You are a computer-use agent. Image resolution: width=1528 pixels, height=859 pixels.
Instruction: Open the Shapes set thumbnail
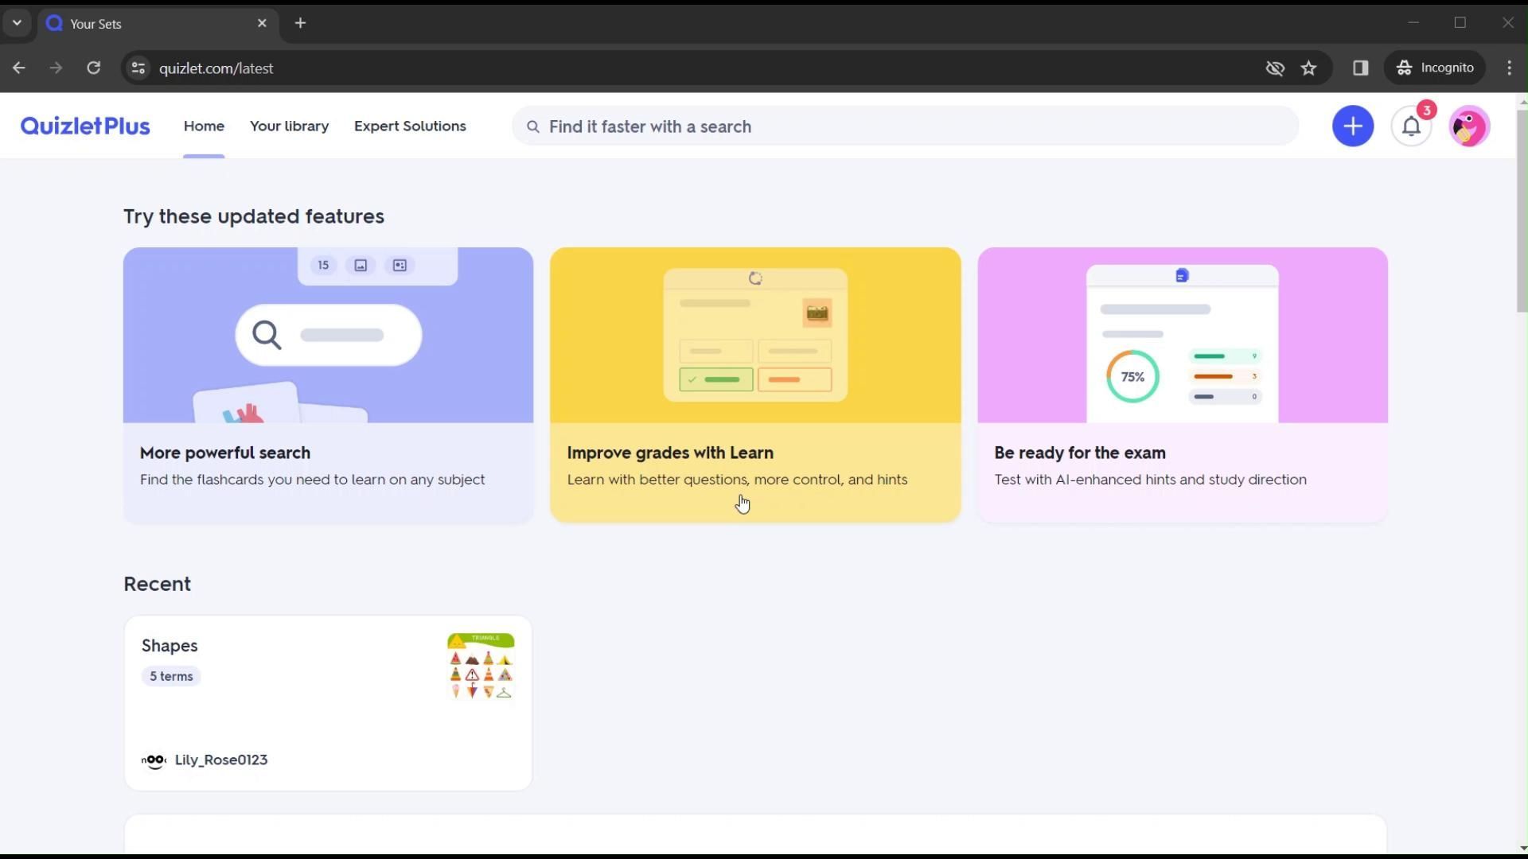(x=480, y=667)
